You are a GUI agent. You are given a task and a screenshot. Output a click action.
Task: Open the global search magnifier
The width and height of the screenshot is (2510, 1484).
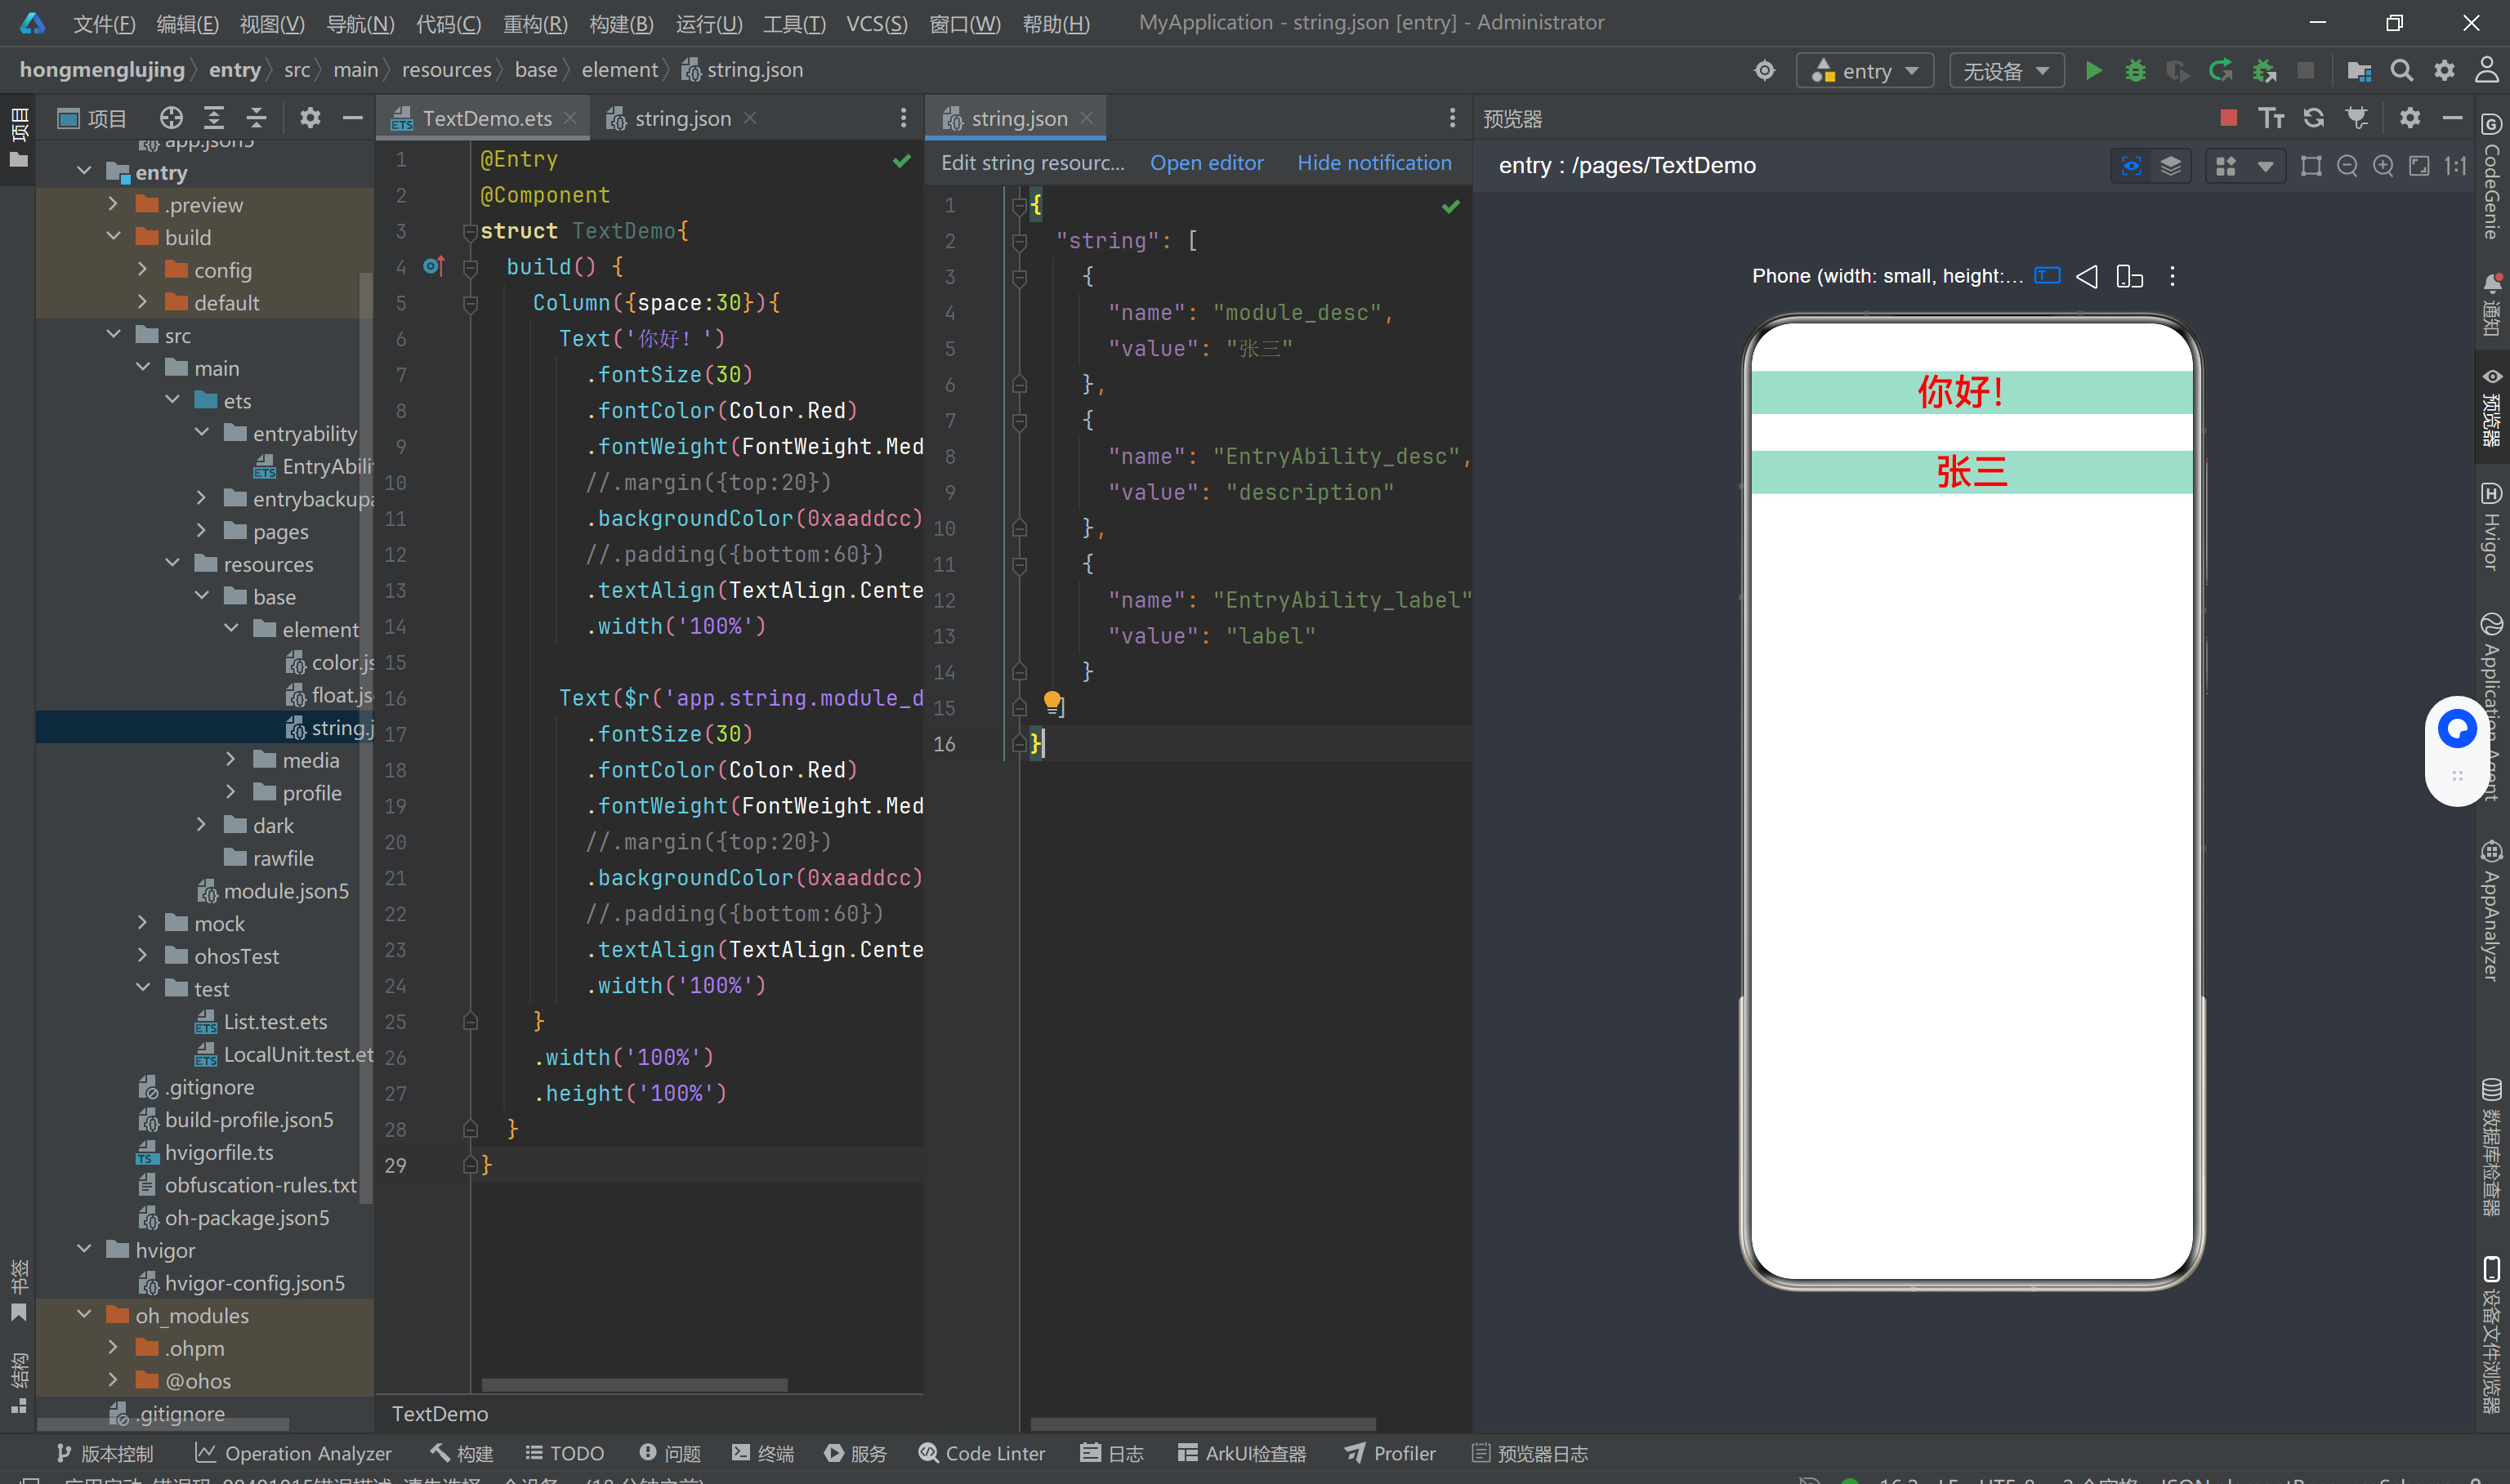(x=2401, y=71)
